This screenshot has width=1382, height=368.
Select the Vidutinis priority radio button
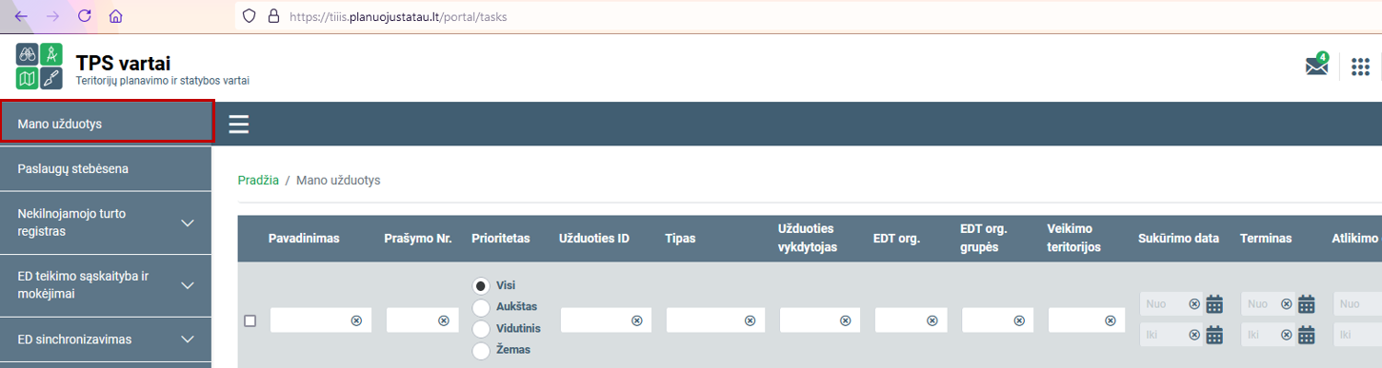coord(481,328)
